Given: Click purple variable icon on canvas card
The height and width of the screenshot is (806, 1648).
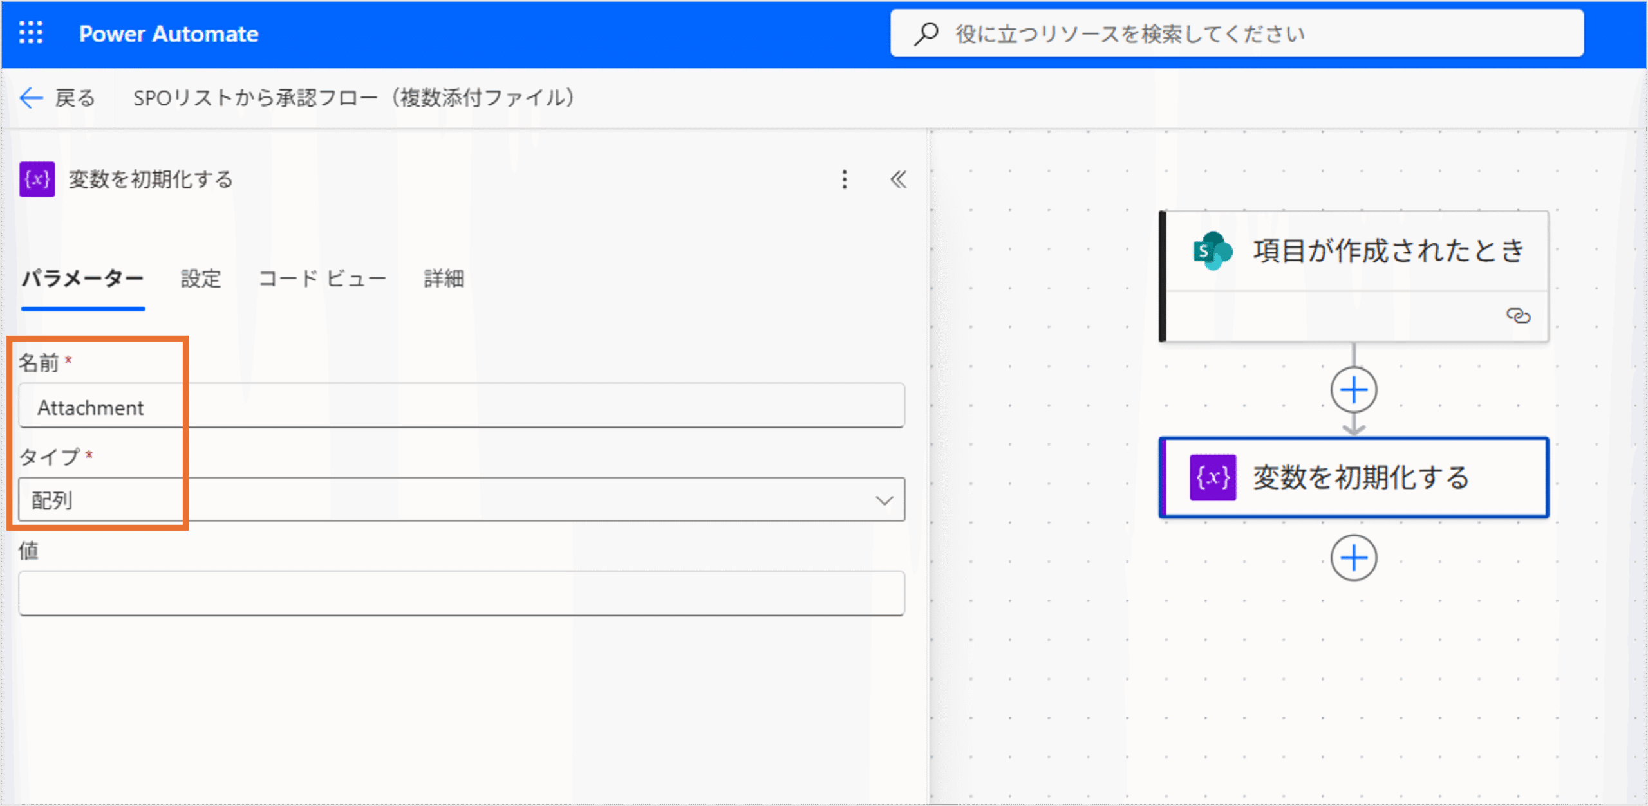Looking at the screenshot, I should point(1212,477).
